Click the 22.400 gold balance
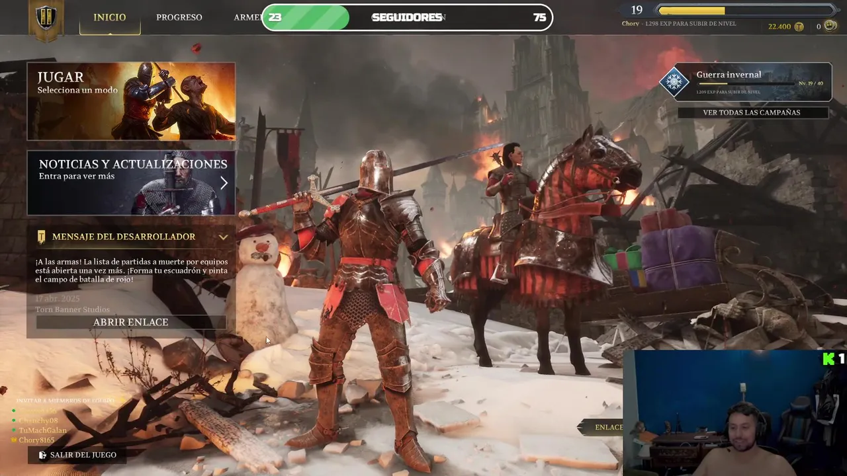This screenshot has height=476, width=847. (780, 26)
